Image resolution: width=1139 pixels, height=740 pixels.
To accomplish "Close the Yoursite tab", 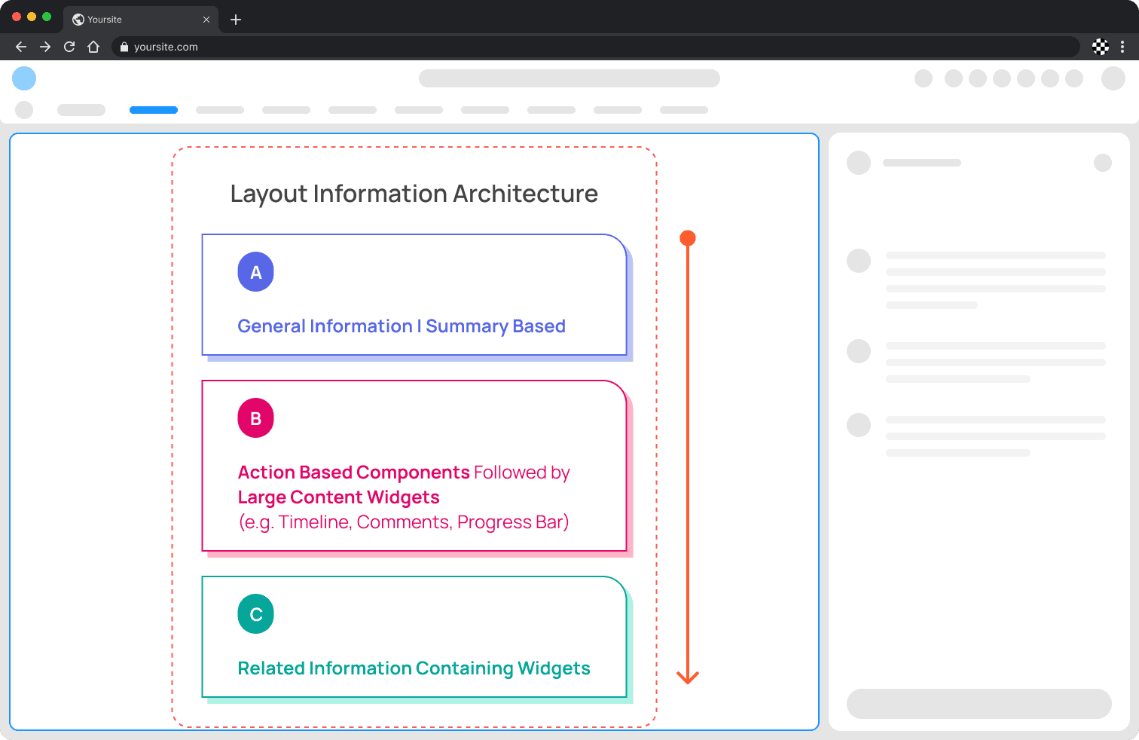I will [x=206, y=20].
